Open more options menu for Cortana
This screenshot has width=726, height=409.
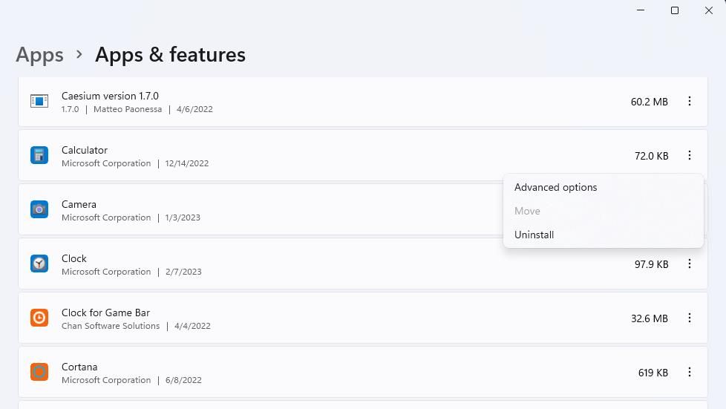point(689,372)
